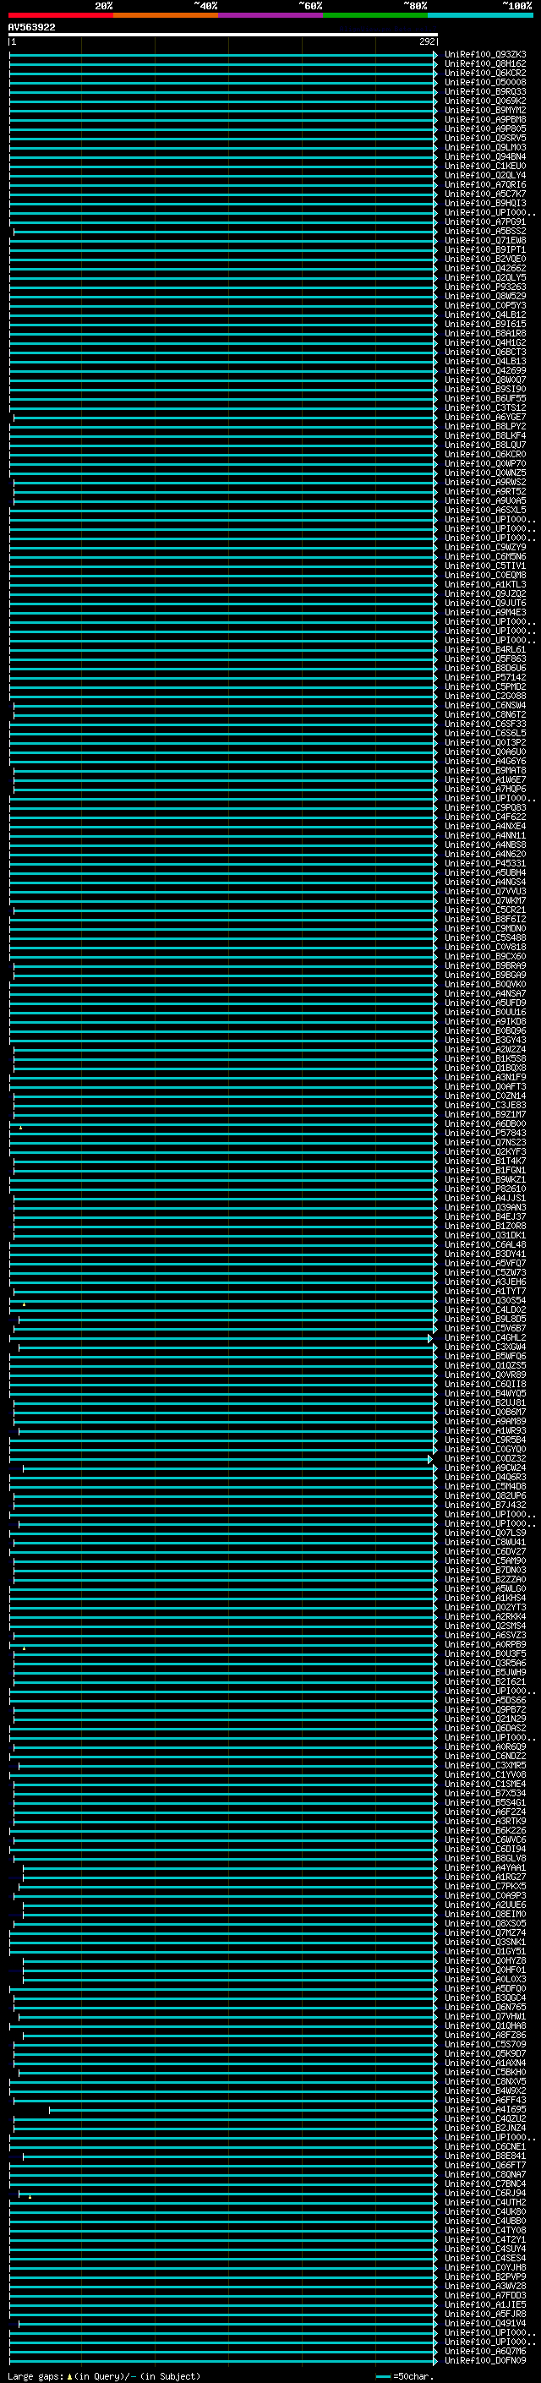Select hit label UniRef100_A6YGE7

[x=485, y=418]
